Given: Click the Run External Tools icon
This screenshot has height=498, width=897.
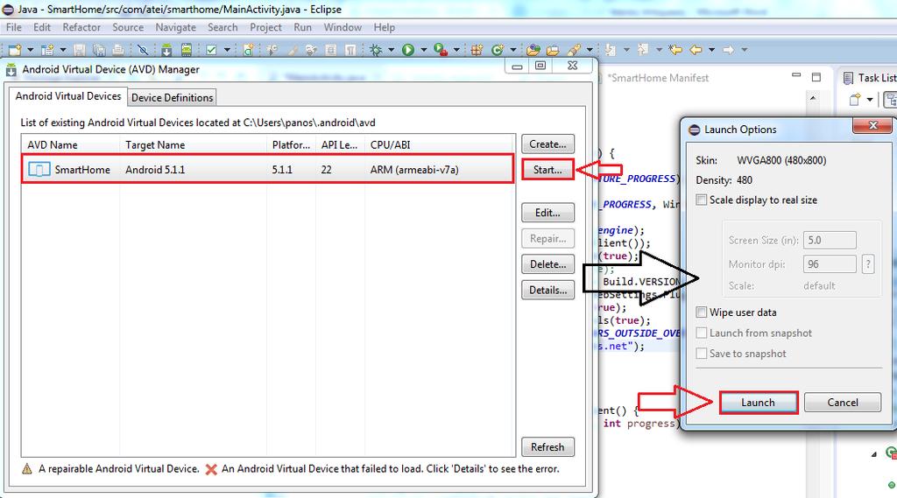Looking at the screenshot, I should pos(440,50).
